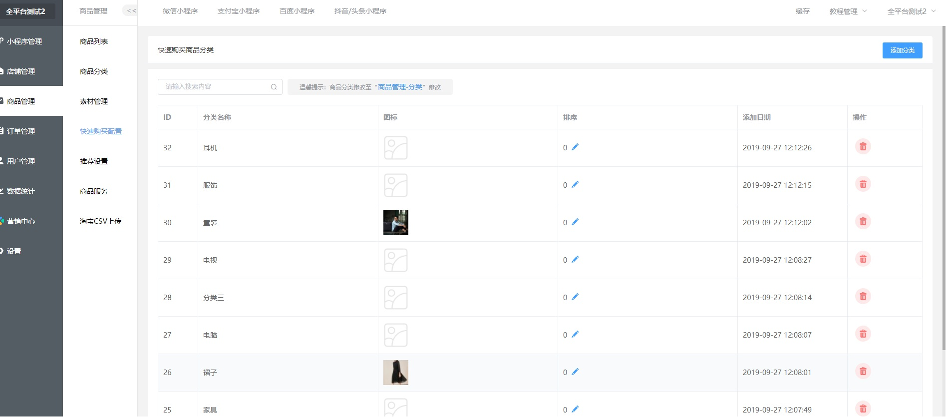This screenshot has width=946, height=417.
Task: Edit sort order for 家具
Action: (x=575, y=409)
